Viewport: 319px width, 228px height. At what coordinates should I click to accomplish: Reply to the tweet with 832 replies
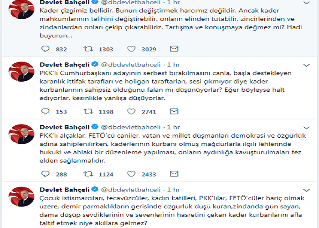[45, 49]
